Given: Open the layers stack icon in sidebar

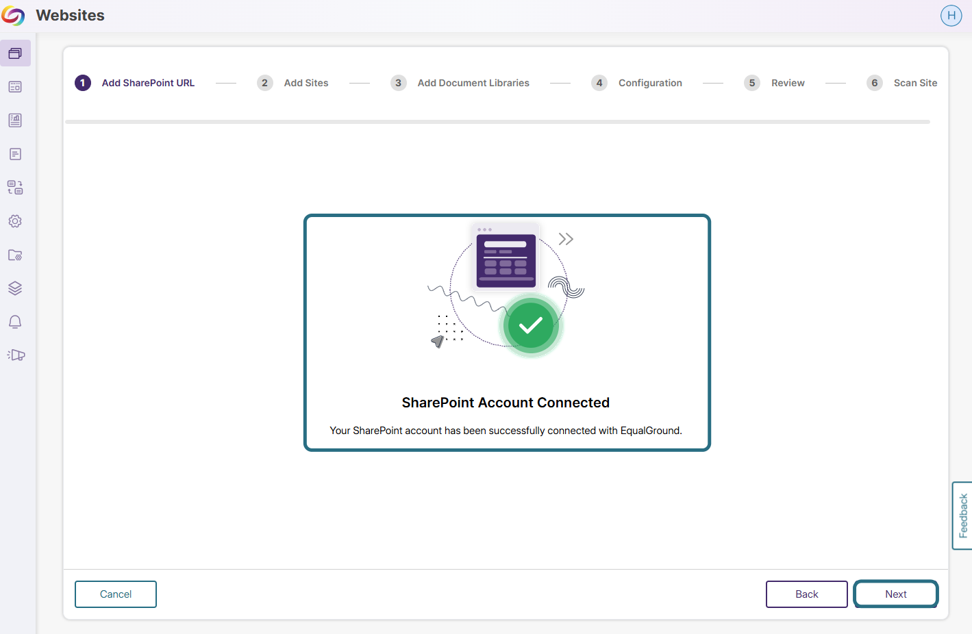Looking at the screenshot, I should (15, 288).
